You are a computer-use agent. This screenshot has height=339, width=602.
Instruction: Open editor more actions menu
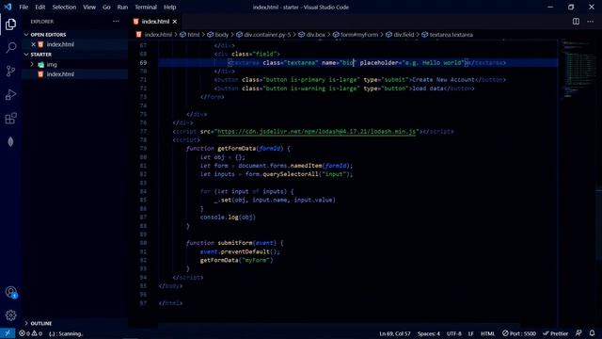coord(590,22)
